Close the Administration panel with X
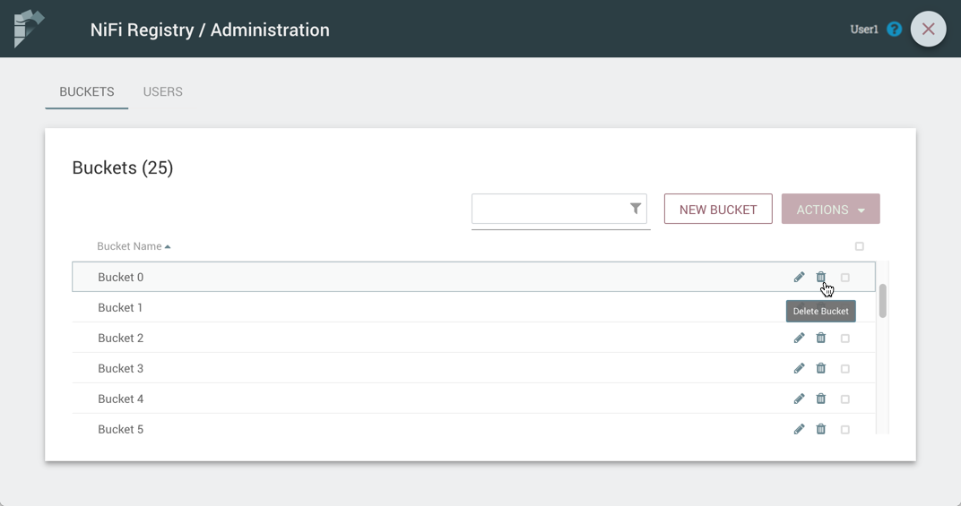The image size is (961, 506). point(928,30)
